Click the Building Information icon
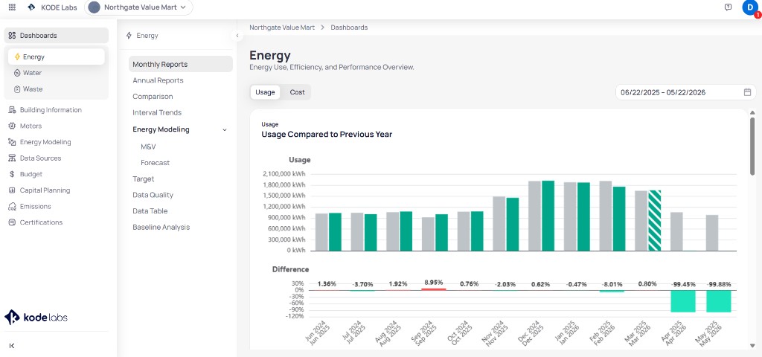Image resolution: width=762 pixels, height=357 pixels. pos(12,110)
